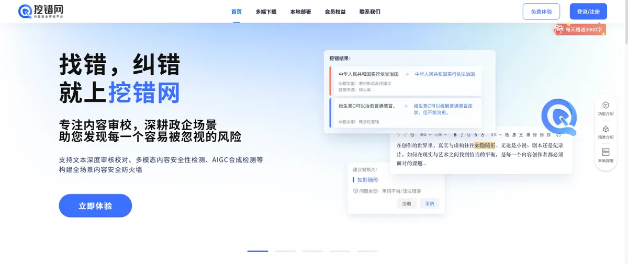Open the 正文 paragraph style dropdown
This screenshot has width=628, height=264.
click(496, 135)
